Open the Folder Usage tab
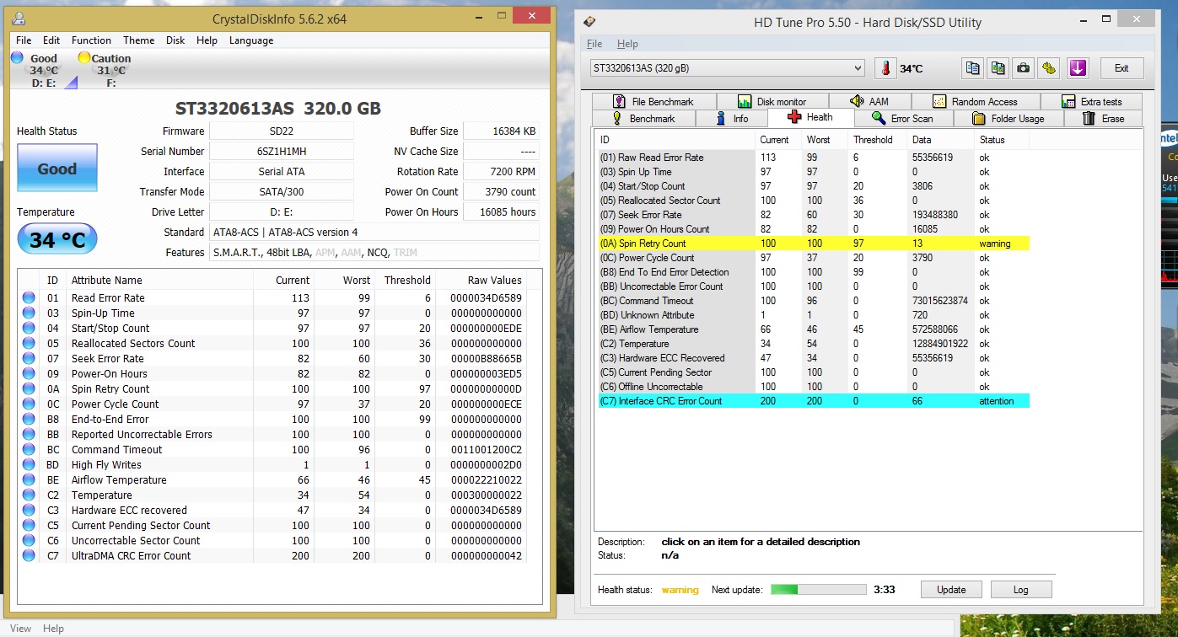Viewport: 1178px width, 637px height. [1008, 119]
